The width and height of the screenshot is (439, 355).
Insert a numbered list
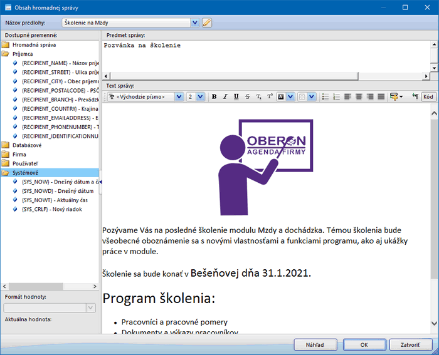[x=336, y=96]
